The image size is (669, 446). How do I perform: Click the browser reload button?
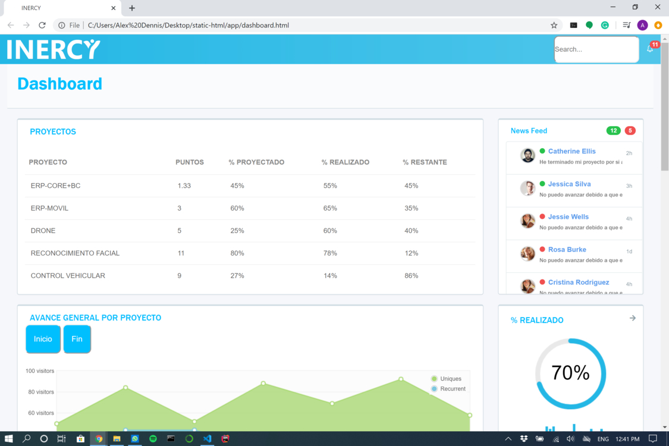42,26
